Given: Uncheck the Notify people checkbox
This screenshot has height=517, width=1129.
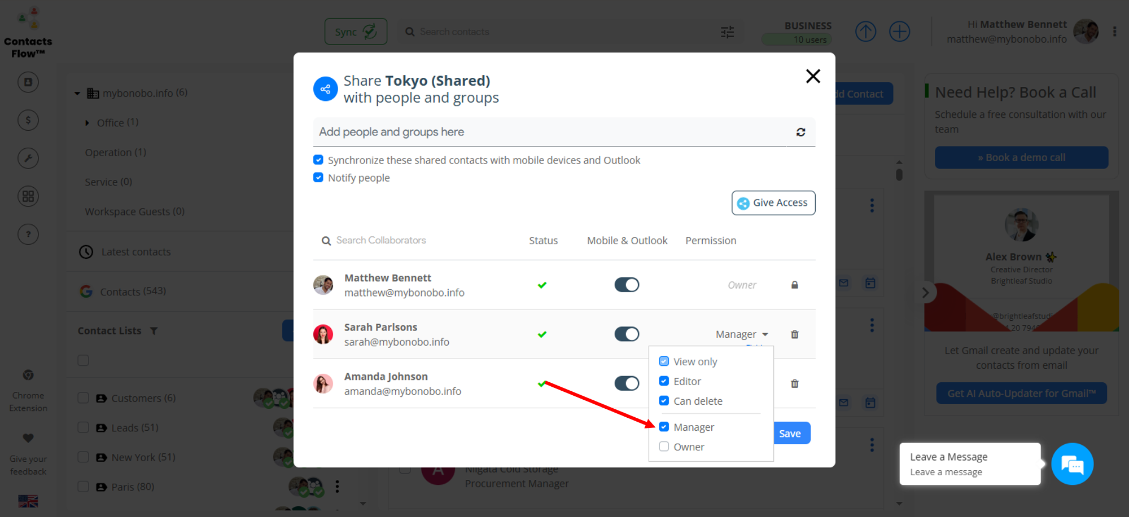Looking at the screenshot, I should 318,178.
